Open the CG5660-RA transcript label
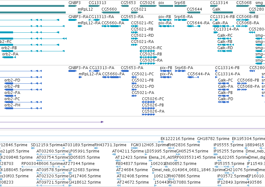265x187 pixels. pyautogui.click(x=113, y=23)
